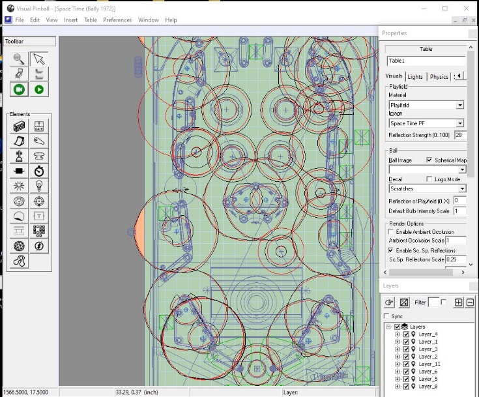Open the Scratches decal dropdown
Viewport: 479px width, 397px height.
462,188
